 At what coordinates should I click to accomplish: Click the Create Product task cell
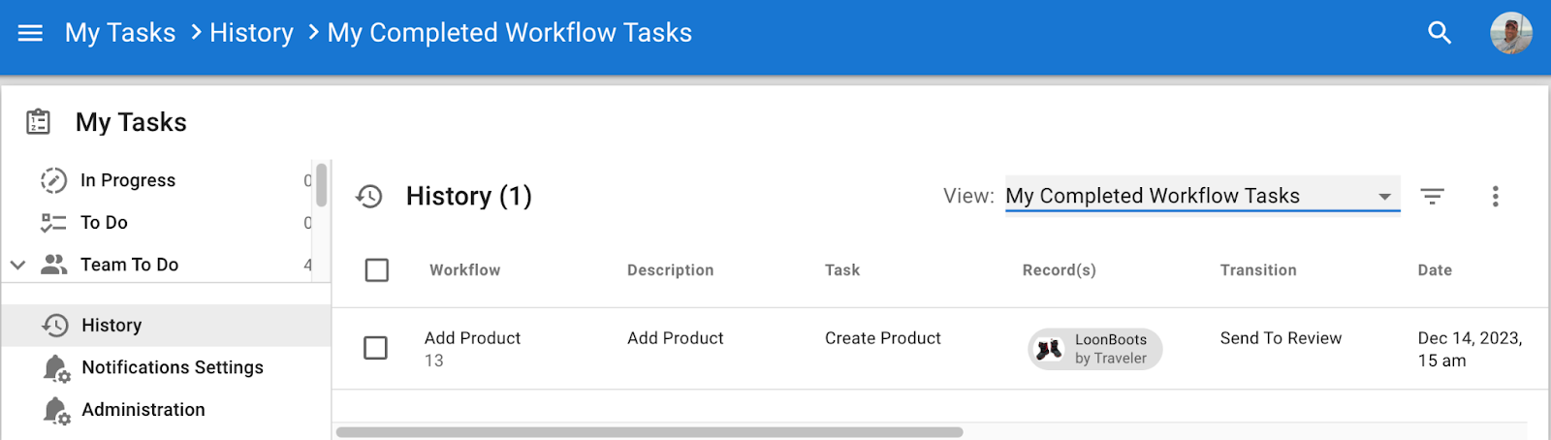tap(882, 338)
